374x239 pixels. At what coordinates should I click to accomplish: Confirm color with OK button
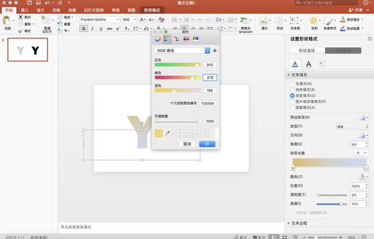(207, 144)
